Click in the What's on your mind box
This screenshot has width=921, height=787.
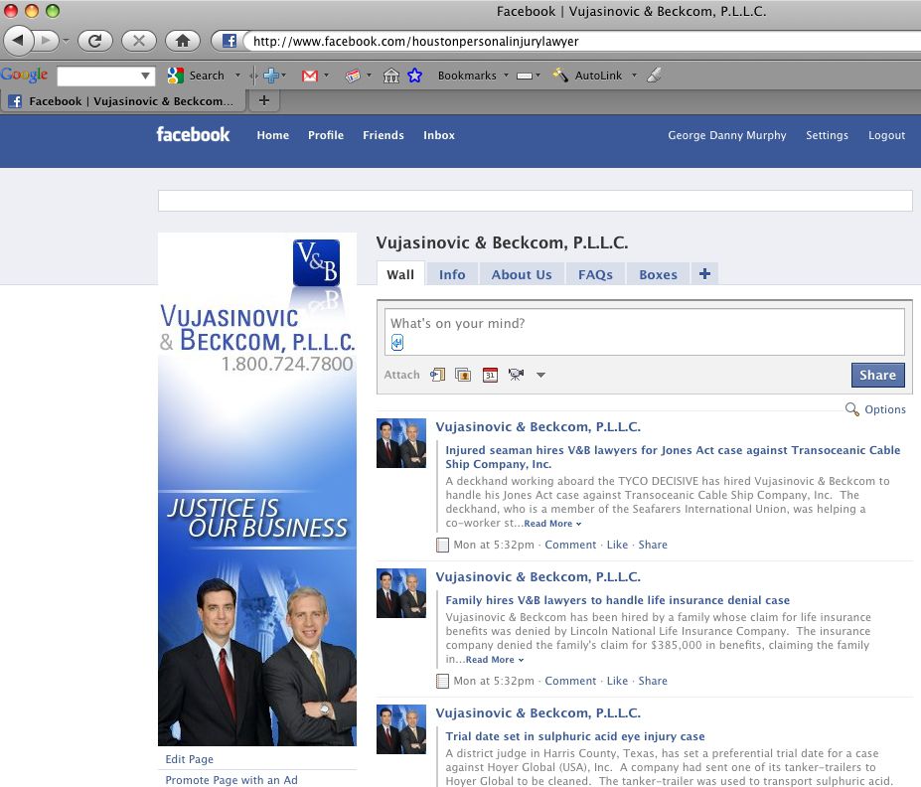tap(645, 332)
